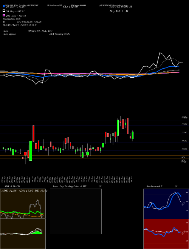Click the peak of the white line in upper chart
Viewport: 189px width, 249px height.
[160, 53]
